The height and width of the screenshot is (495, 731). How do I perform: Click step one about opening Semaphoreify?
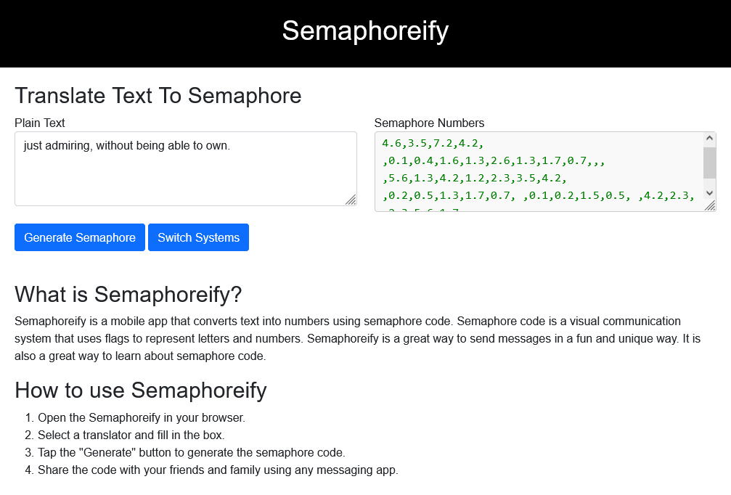click(142, 417)
